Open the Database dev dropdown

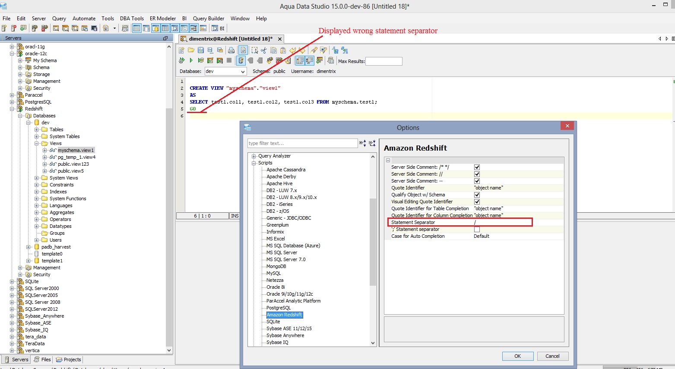pyautogui.click(x=243, y=71)
